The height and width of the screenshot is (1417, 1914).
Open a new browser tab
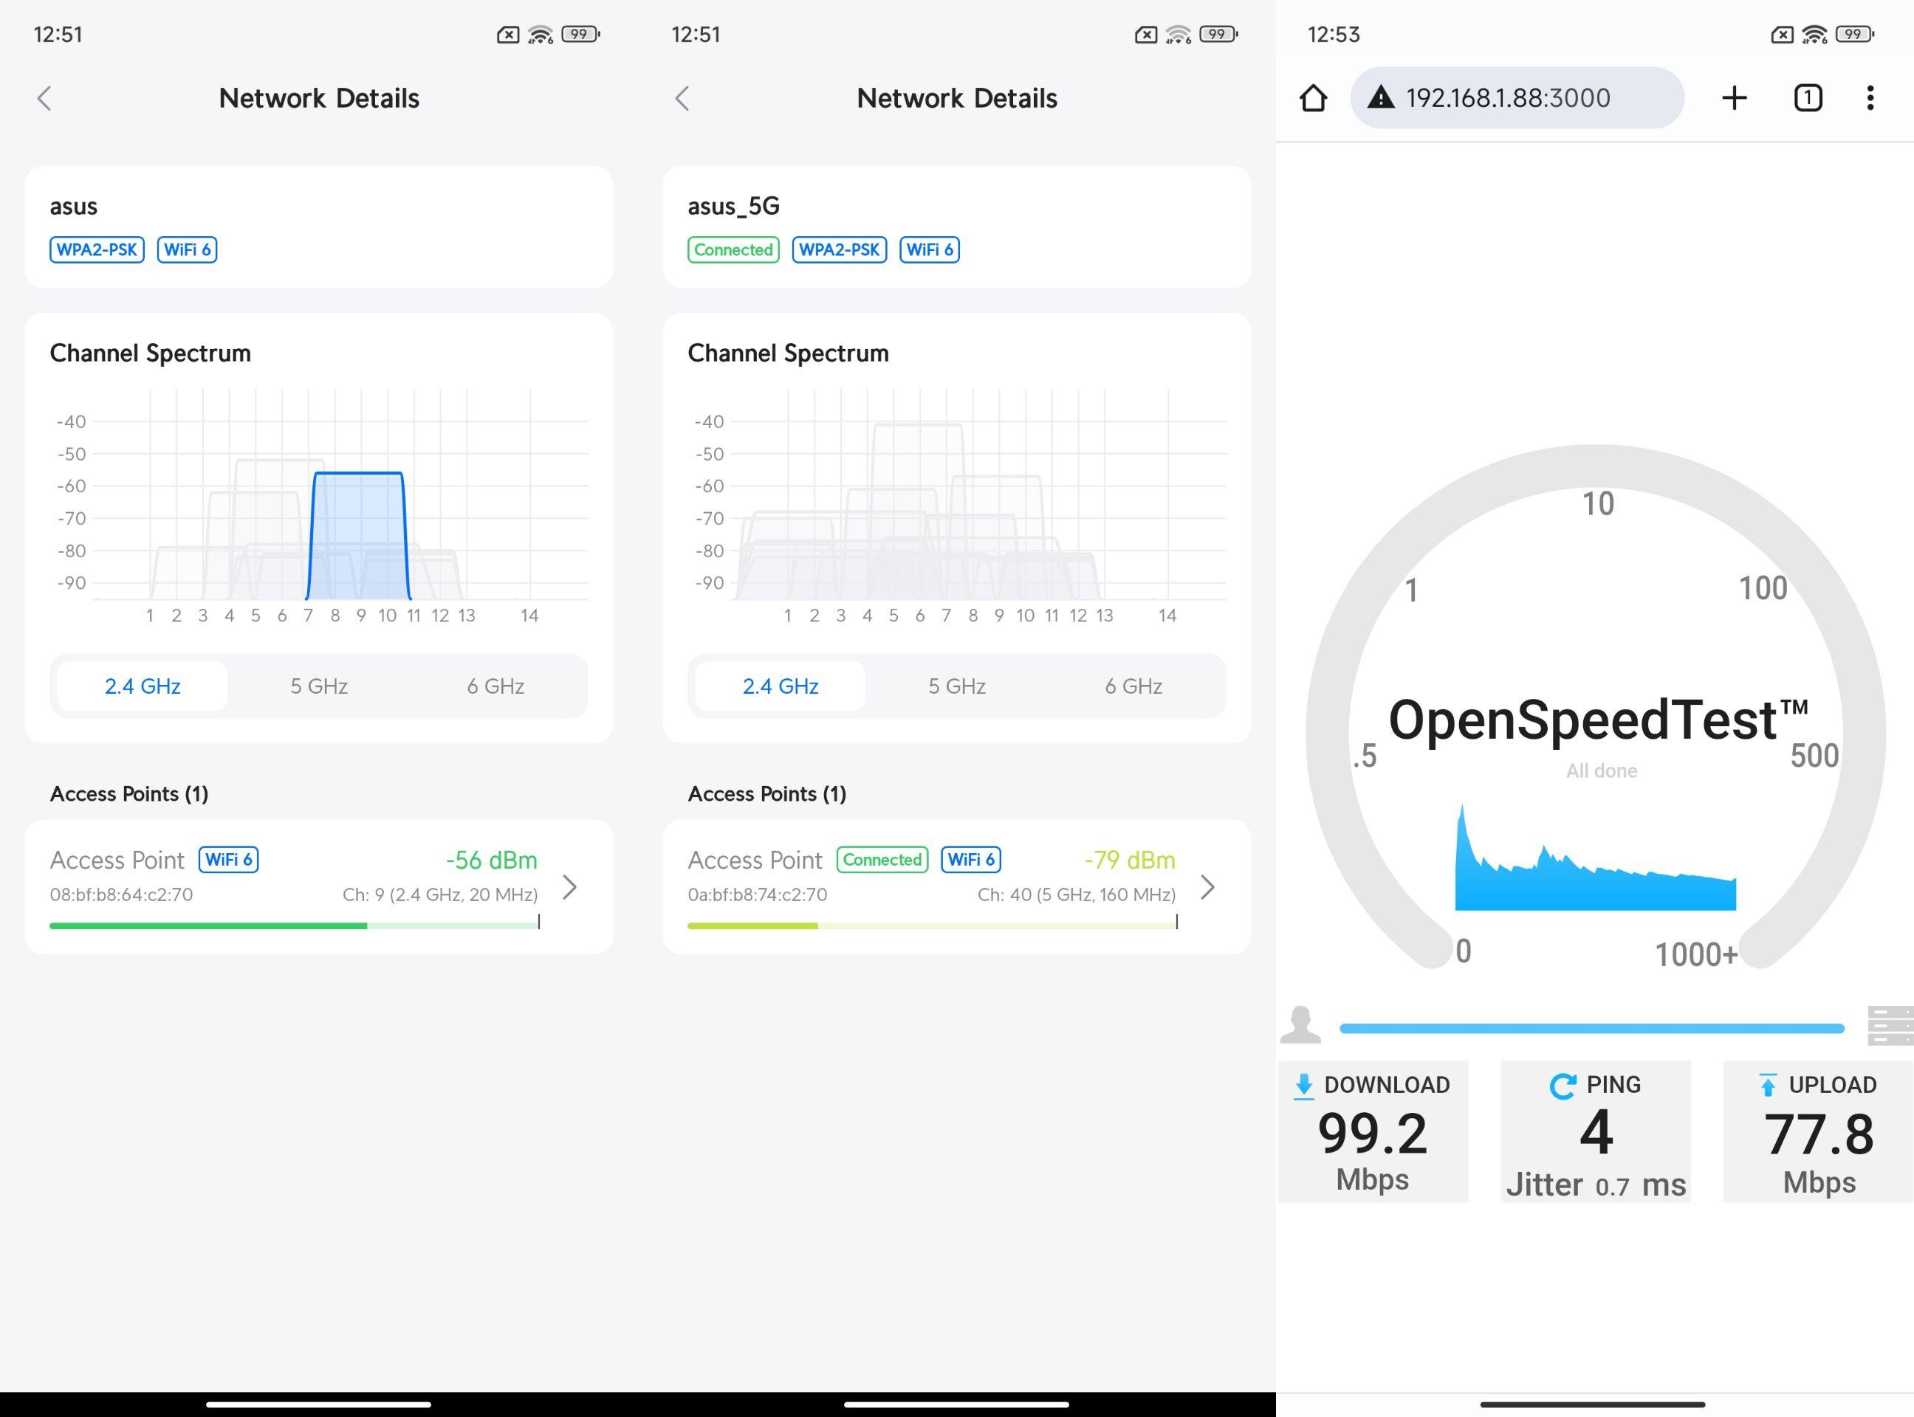coord(1734,97)
